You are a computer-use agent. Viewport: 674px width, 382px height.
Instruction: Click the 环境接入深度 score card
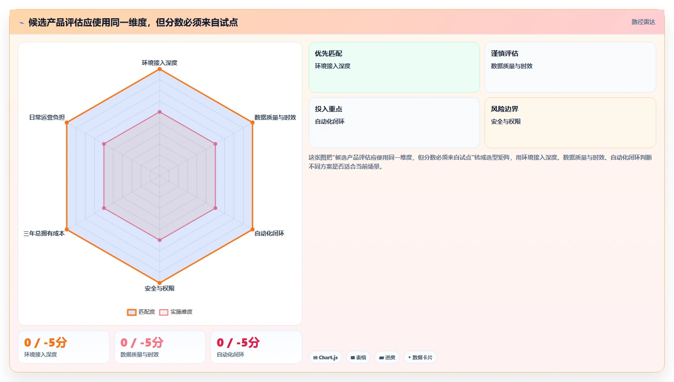(64, 347)
